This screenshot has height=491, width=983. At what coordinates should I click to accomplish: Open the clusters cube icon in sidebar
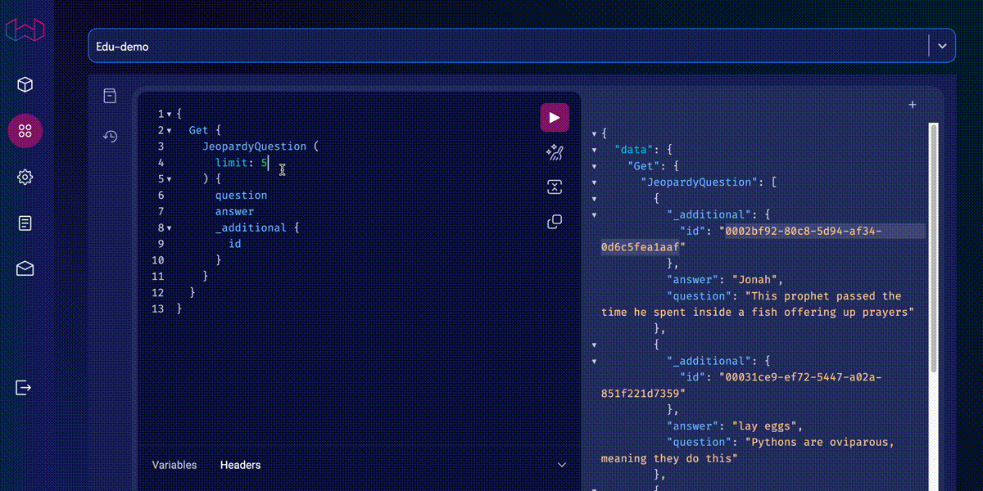click(x=25, y=84)
